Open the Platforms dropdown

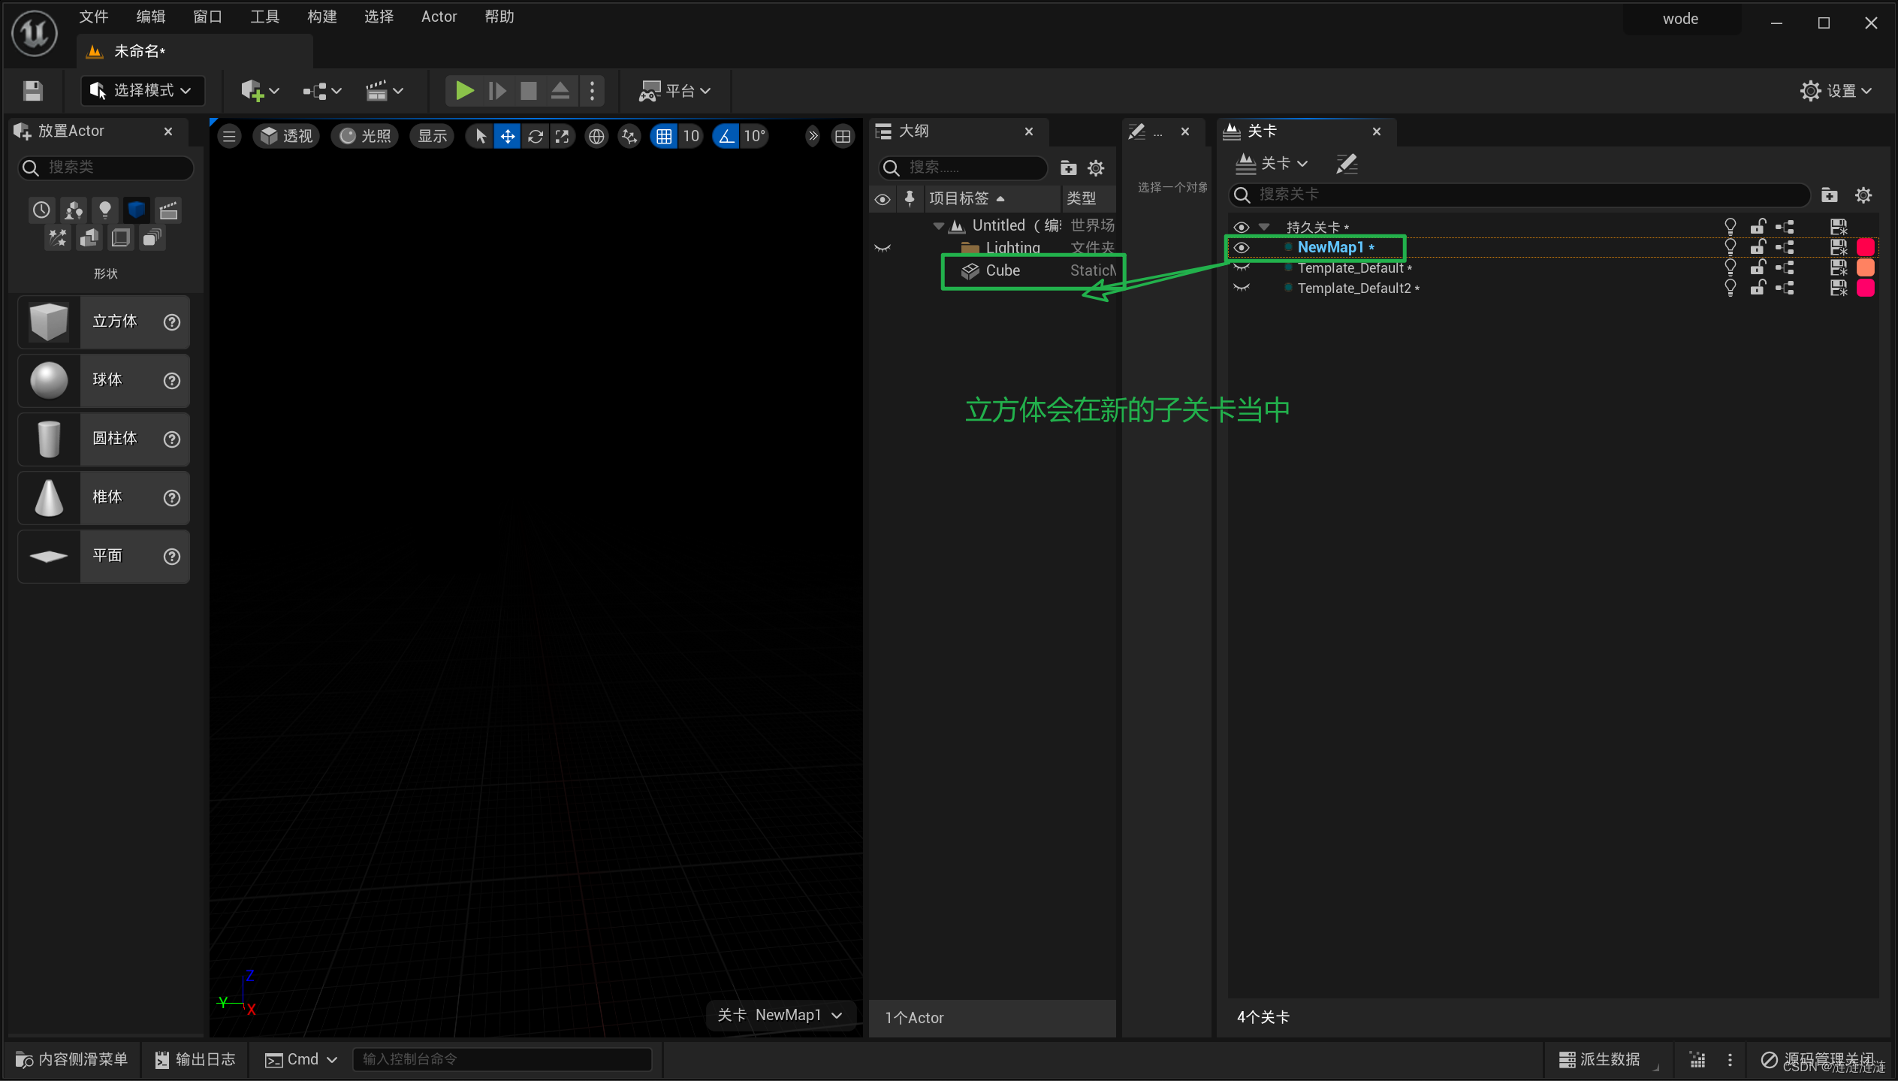coord(674,91)
